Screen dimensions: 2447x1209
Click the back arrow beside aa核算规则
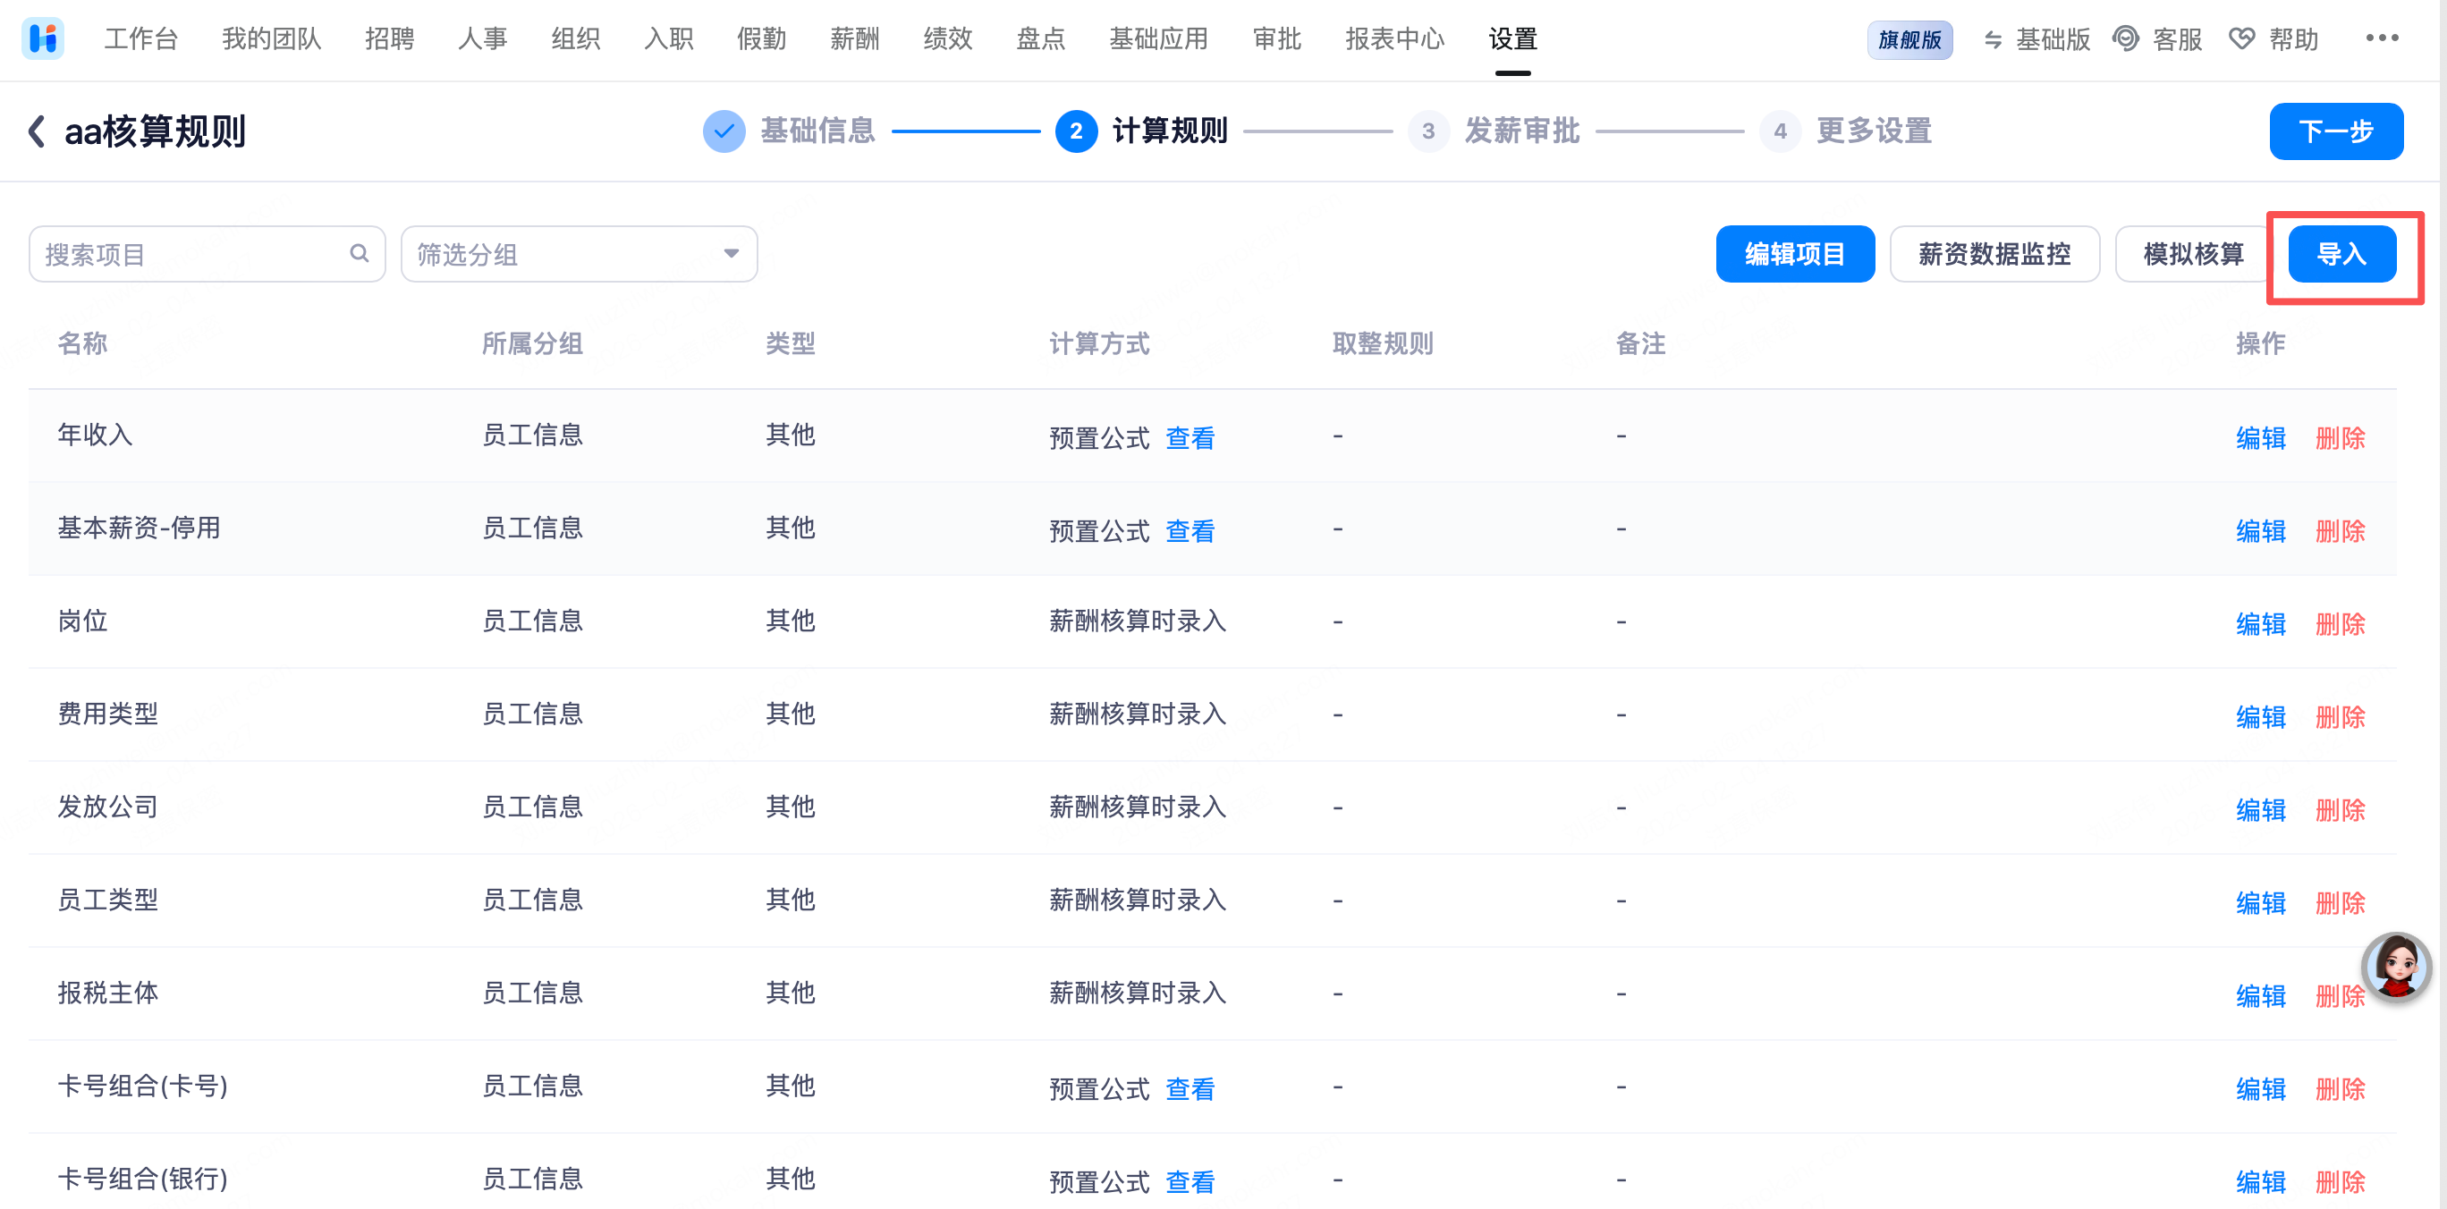(x=37, y=131)
